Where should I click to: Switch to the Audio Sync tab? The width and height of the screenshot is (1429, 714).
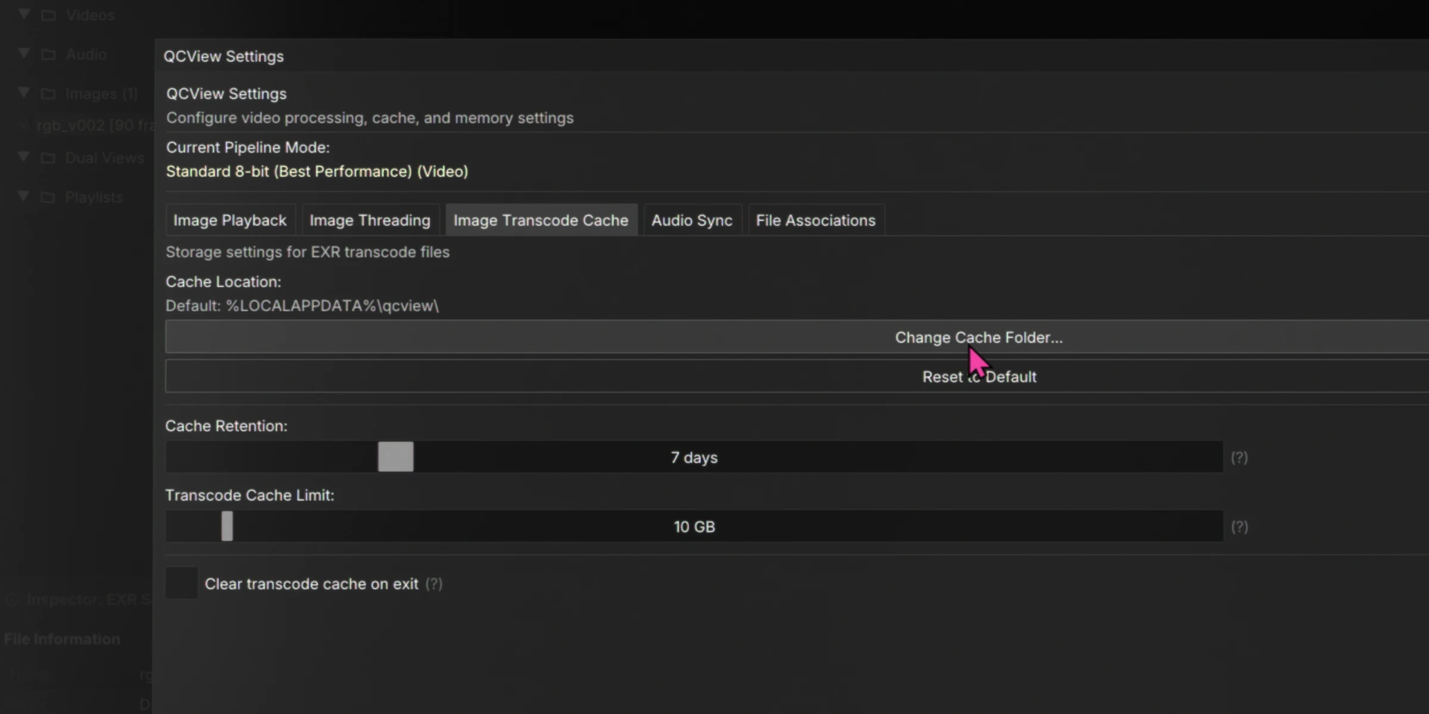pyautogui.click(x=692, y=220)
